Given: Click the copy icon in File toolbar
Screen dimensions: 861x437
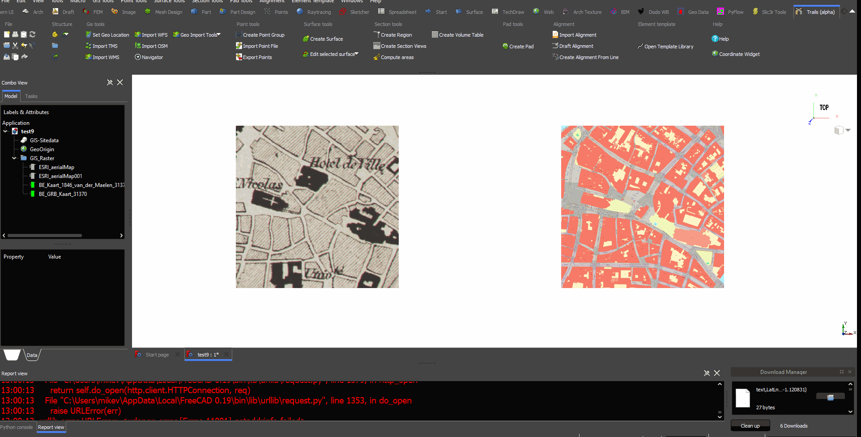Looking at the screenshot, I should 15,57.
